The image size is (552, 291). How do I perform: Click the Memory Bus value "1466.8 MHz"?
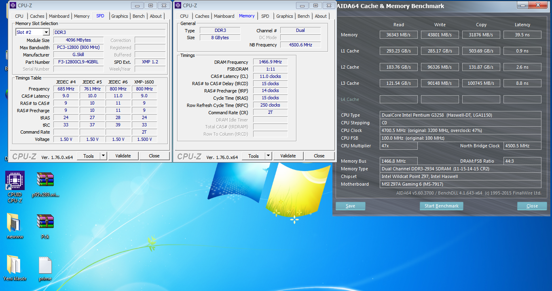click(x=398, y=161)
